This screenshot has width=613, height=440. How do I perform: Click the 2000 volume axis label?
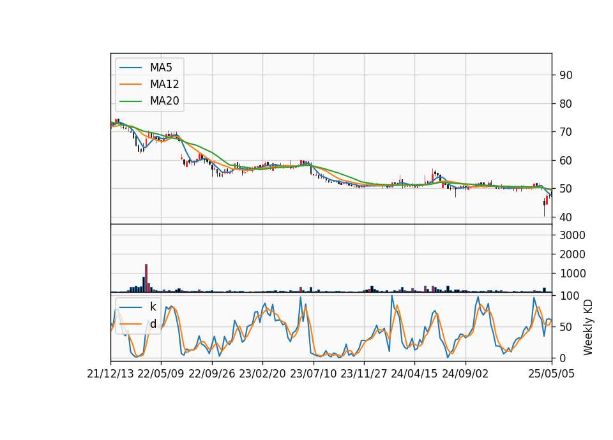click(573, 254)
